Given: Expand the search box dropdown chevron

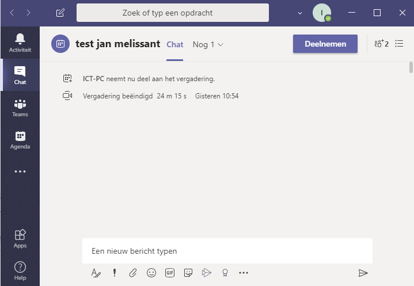Looking at the screenshot, I should point(300,13).
